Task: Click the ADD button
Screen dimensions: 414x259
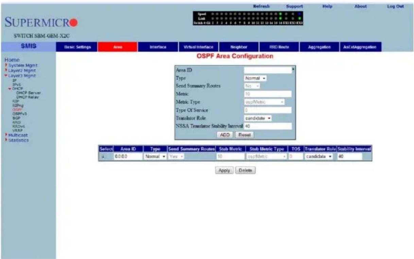Action: (x=224, y=135)
